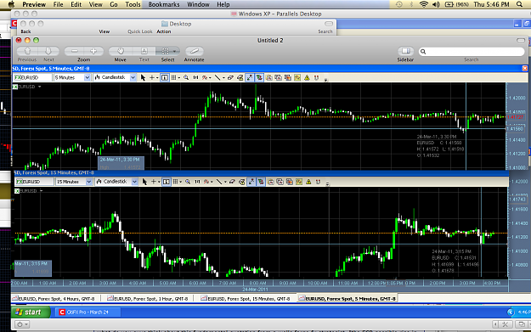Image resolution: width=531 pixels, height=332 pixels.
Task: Expand toolbar overflow arrow in upper chart toolbar
Action: click(325, 80)
